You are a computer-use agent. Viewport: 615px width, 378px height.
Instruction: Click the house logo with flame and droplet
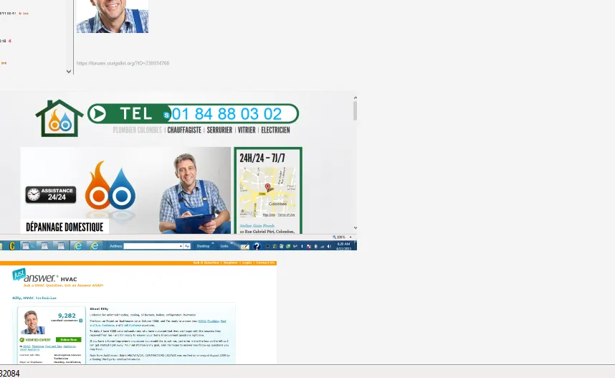click(x=59, y=118)
